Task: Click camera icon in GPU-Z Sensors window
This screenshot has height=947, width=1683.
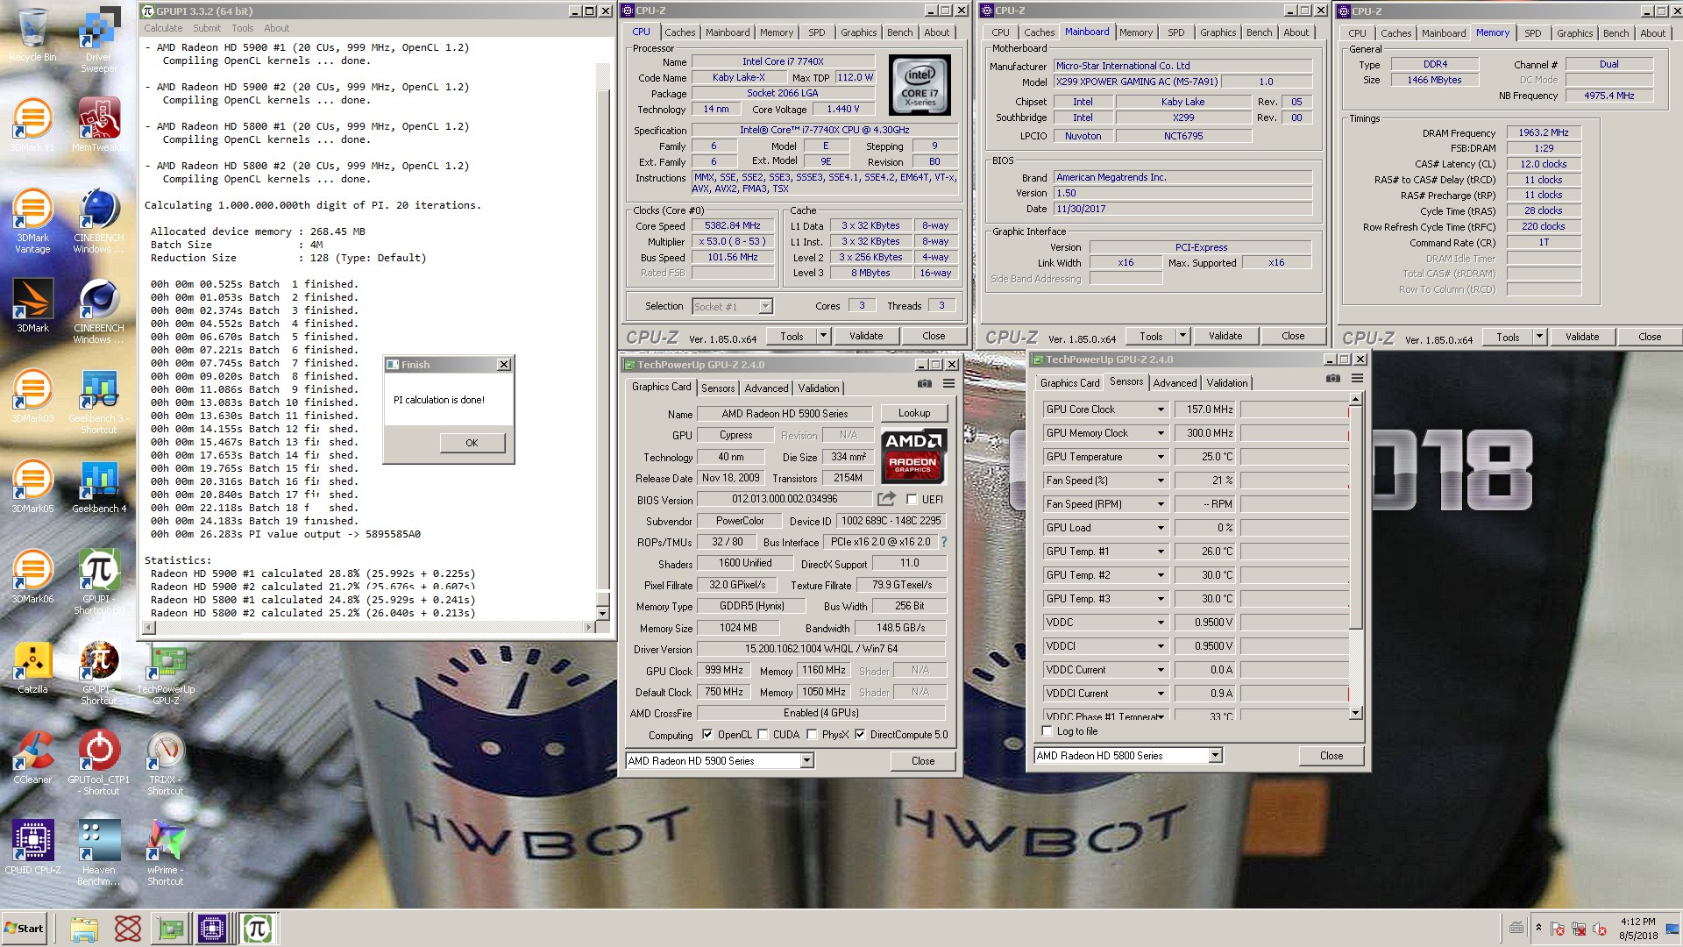Action: [x=1333, y=379]
